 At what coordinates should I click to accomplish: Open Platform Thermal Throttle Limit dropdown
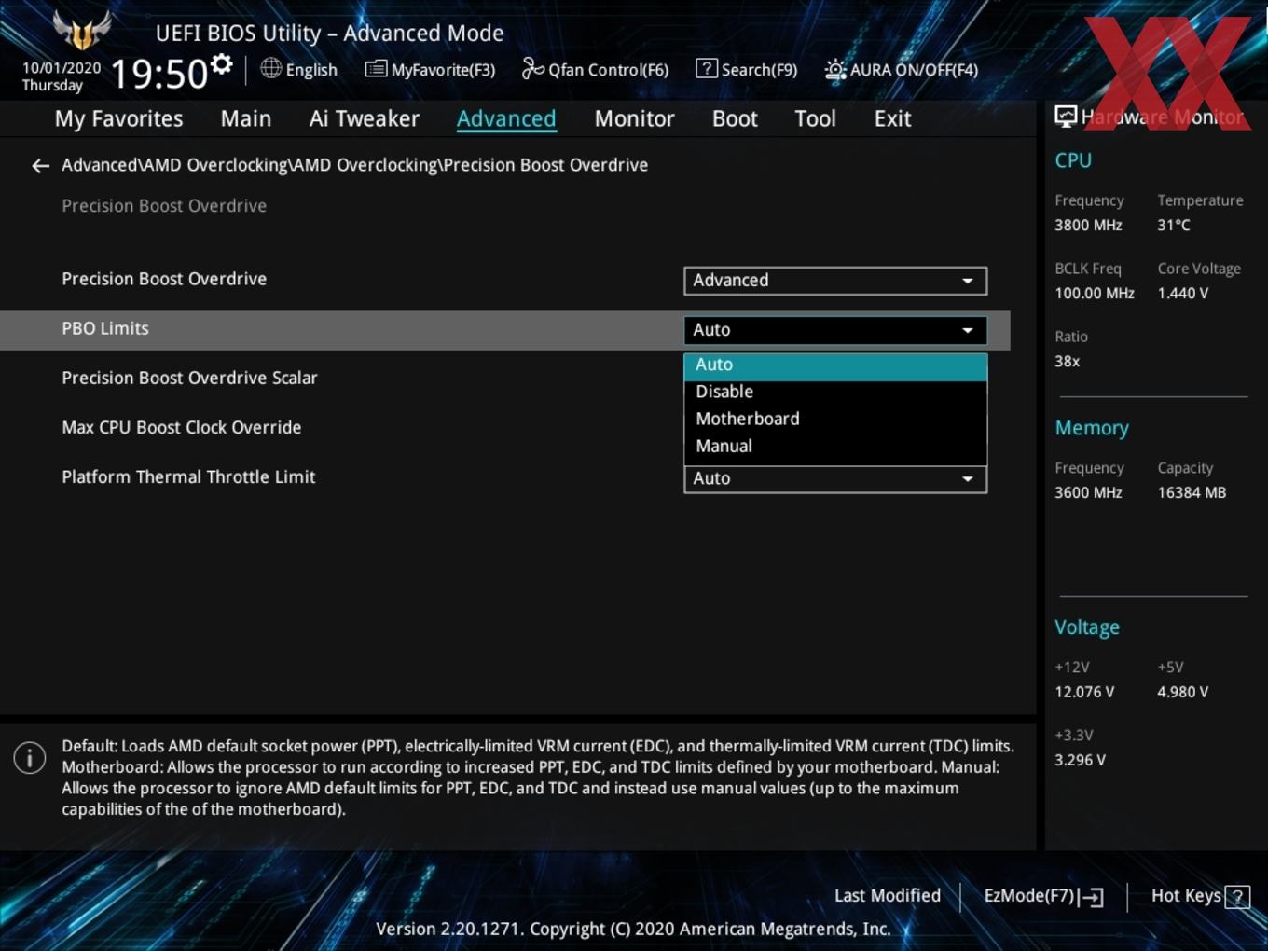pyautogui.click(x=835, y=478)
